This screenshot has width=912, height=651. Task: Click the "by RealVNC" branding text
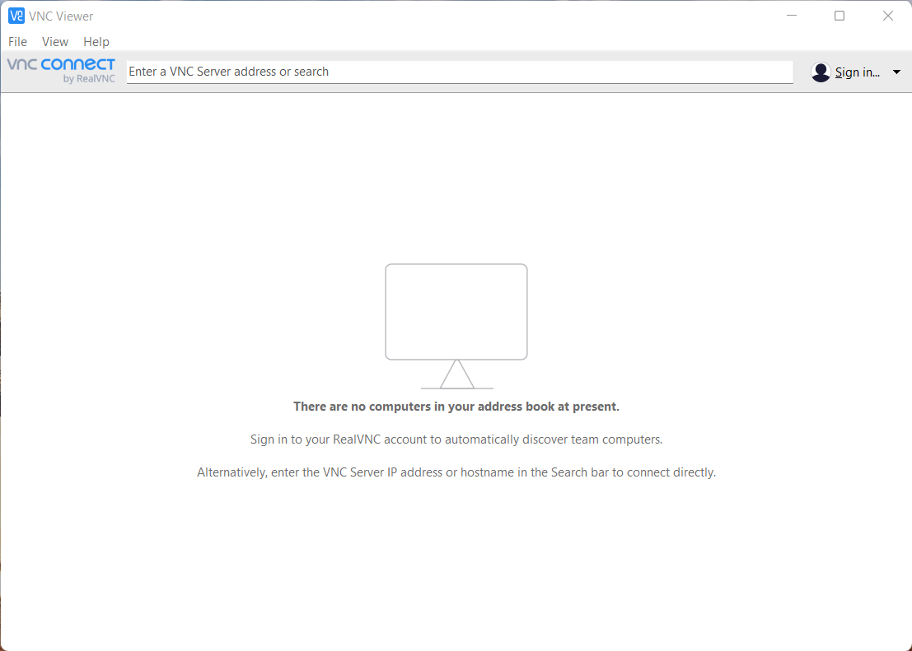click(89, 79)
